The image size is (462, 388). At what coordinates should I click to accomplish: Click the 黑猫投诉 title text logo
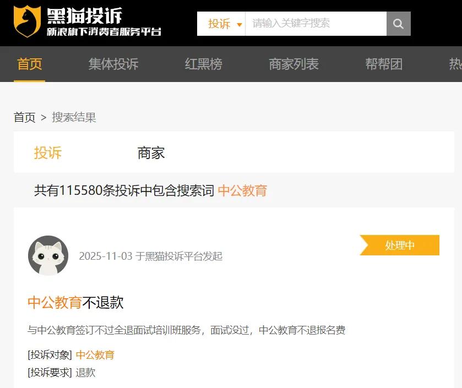(x=85, y=15)
